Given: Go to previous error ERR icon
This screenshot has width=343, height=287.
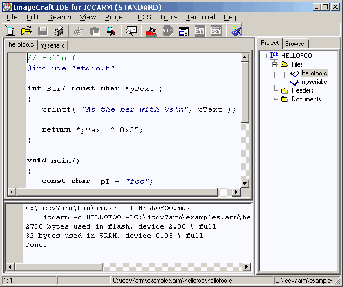Looking at the screenshot, I should click(x=200, y=31).
